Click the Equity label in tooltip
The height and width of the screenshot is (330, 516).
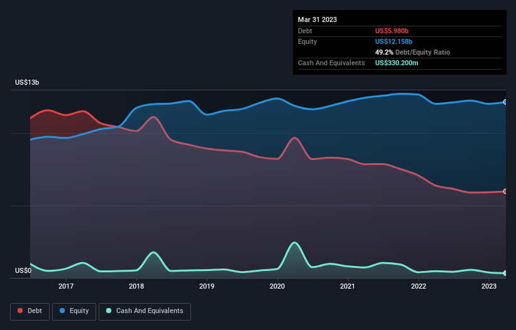(307, 41)
